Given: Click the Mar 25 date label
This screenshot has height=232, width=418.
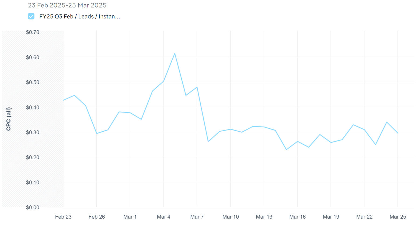Looking at the screenshot, I should [x=398, y=217].
